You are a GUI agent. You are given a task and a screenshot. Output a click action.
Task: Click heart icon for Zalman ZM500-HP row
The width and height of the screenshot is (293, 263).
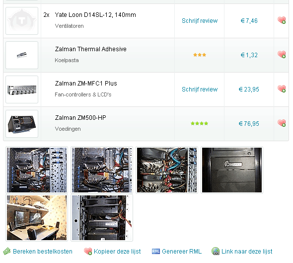pos(282,123)
